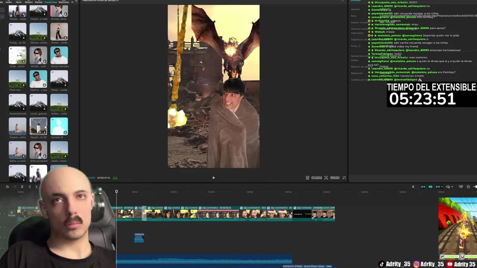Screen dimensions: 477x268
Task: Toggle fullscreen preview mode
Action: pyautogui.click(x=344, y=178)
